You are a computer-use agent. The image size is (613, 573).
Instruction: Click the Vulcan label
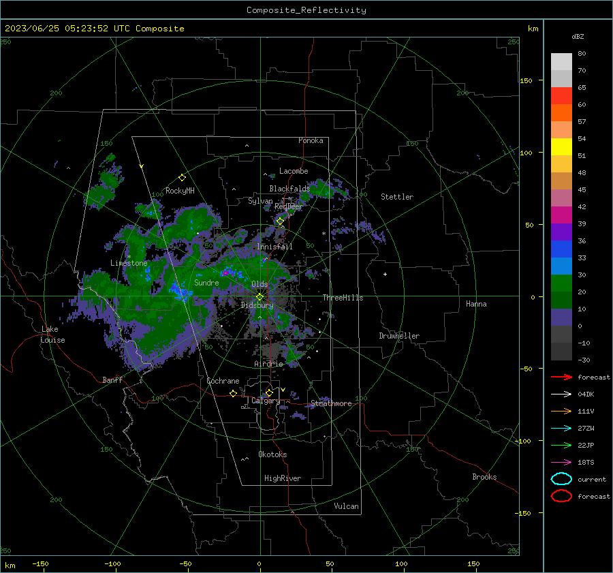click(x=347, y=506)
